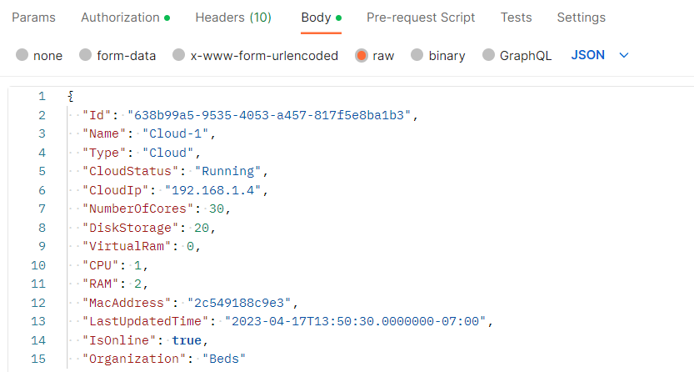This screenshot has width=694, height=372.
Task: Switch to the Params tab
Action: pyautogui.click(x=33, y=18)
